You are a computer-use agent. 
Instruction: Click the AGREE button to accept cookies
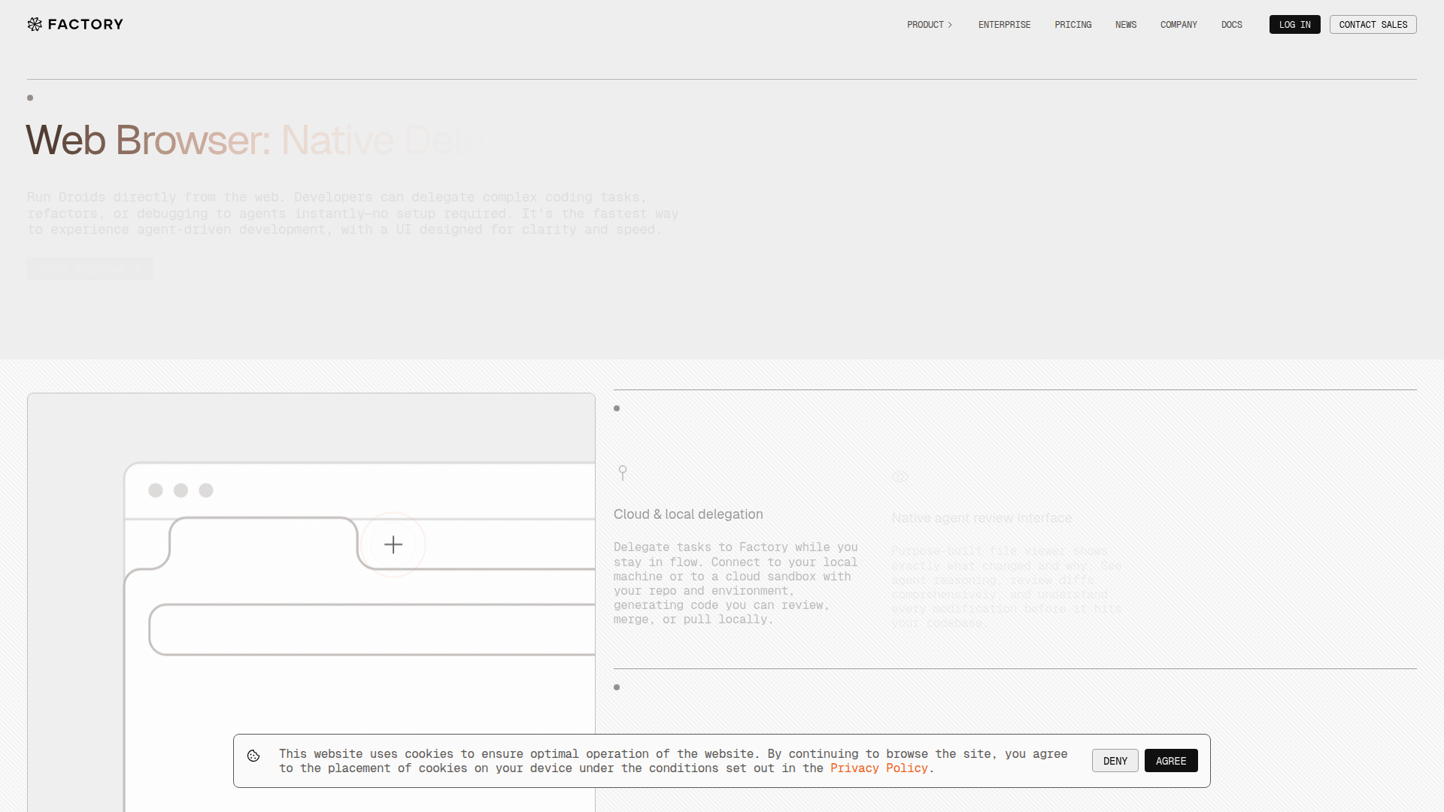click(x=1171, y=760)
